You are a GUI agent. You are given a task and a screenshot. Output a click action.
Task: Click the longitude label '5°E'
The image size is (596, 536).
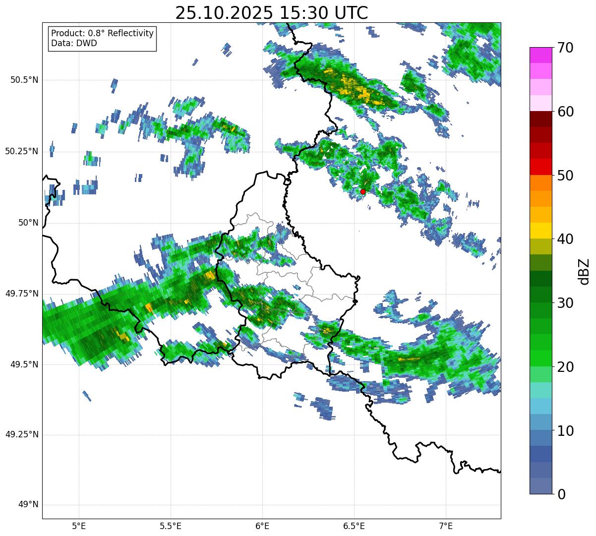point(79,526)
